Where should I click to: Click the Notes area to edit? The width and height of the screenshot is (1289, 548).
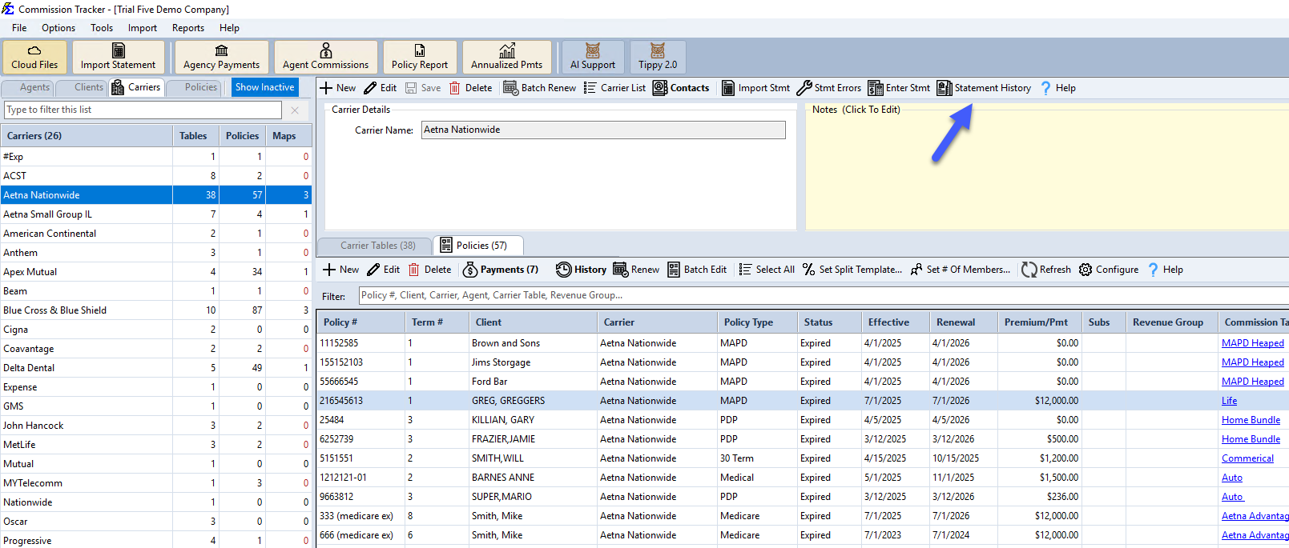pyautogui.click(x=1047, y=172)
